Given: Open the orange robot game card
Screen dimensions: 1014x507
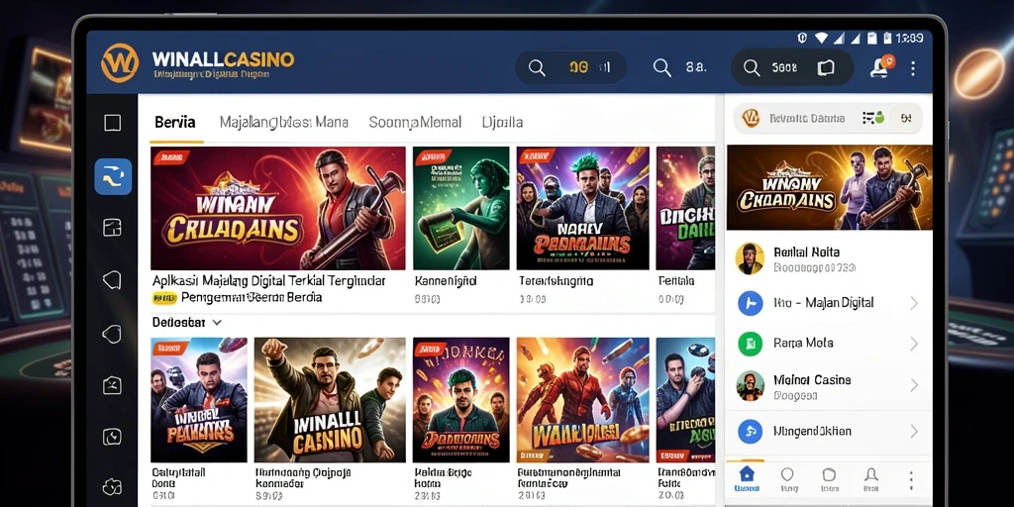Looking at the screenshot, I should pos(582,400).
